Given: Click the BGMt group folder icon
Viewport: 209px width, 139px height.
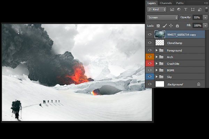Looking at the screenshot, I should tap(161, 70).
